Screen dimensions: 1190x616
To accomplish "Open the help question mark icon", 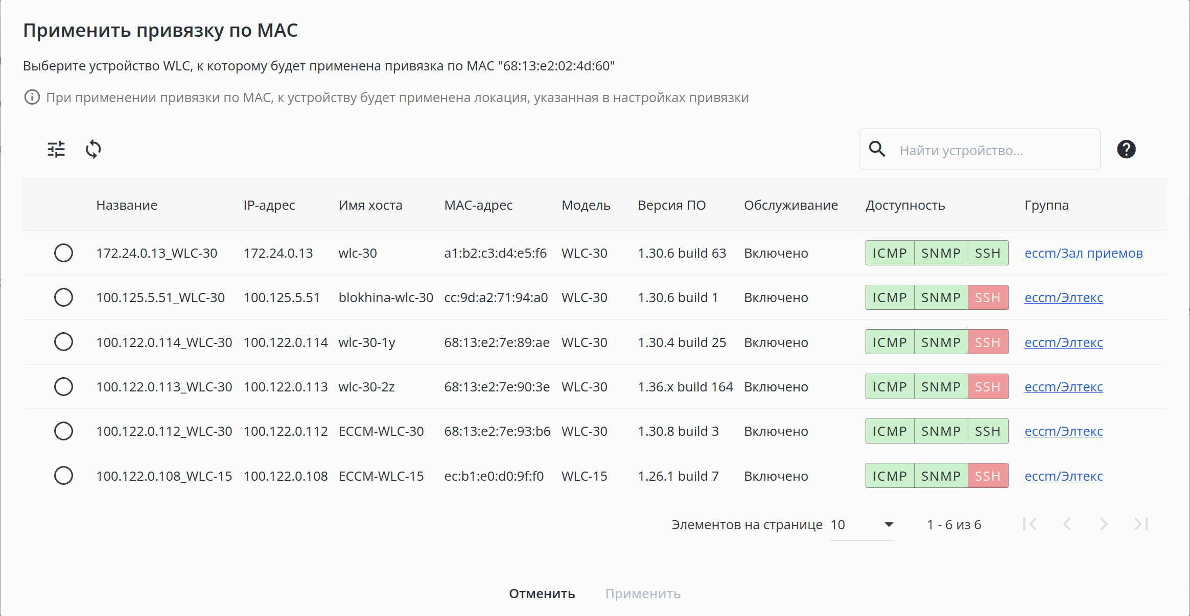I will point(1126,150).
